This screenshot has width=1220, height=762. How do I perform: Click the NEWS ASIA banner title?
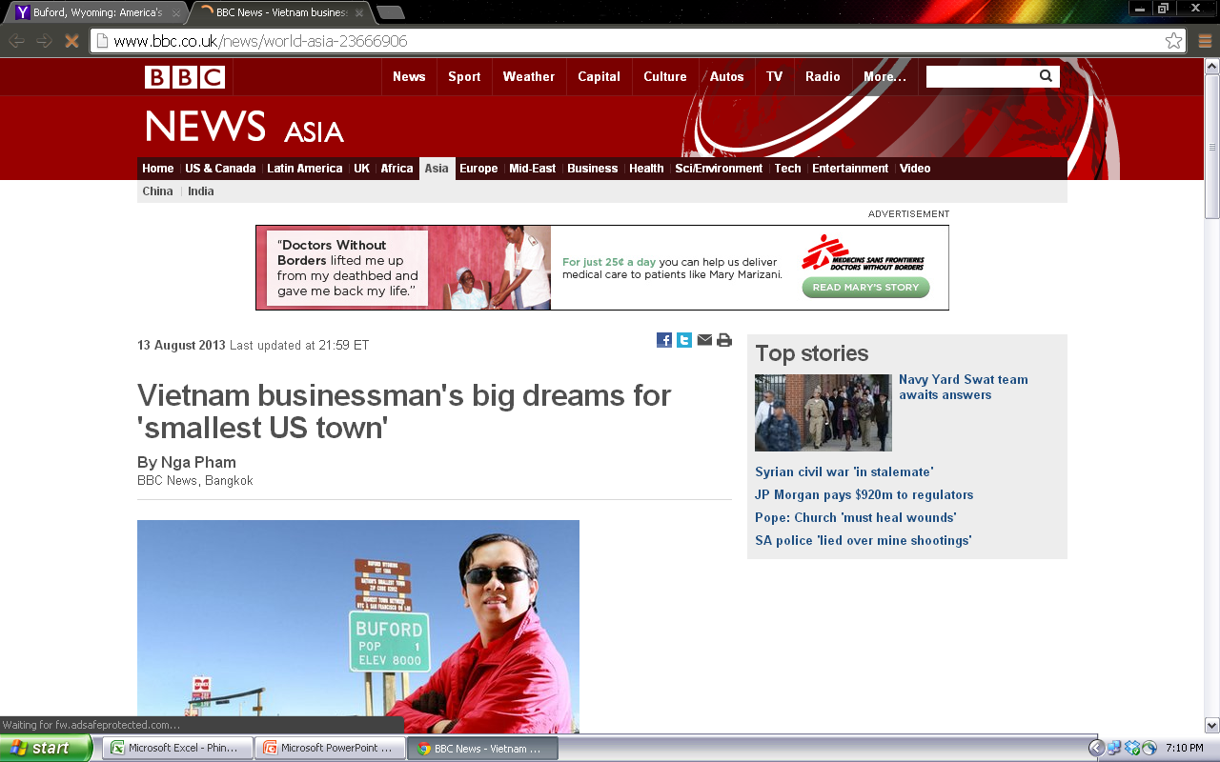click(244, 127)
